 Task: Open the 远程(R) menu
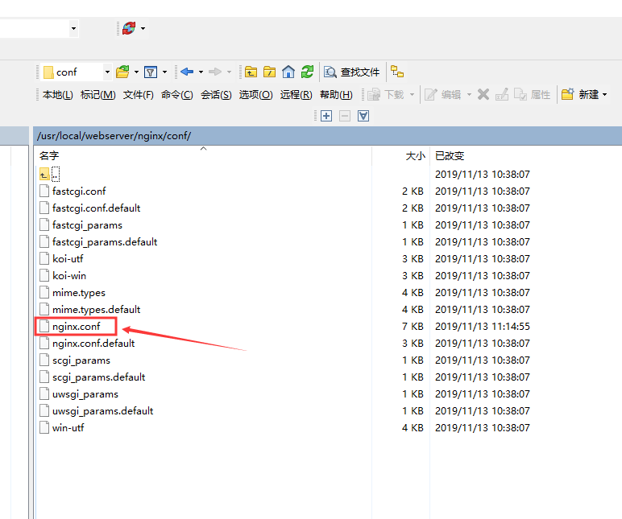click(296, 95)
